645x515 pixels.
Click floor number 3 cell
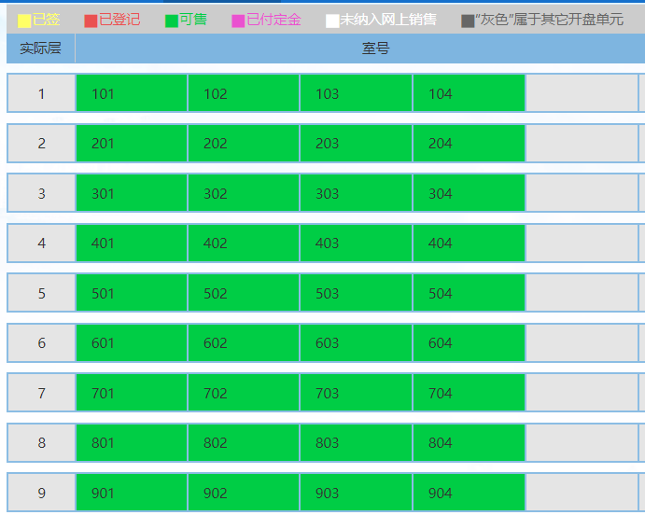point(42,193)
